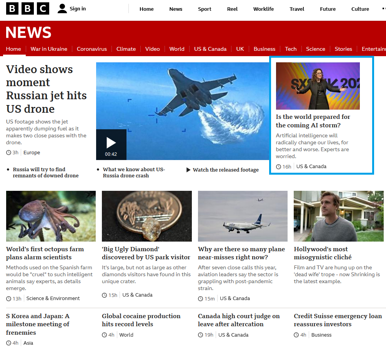This screenshot has height=347, width=386.
Task: Open Credit Suisse emergency loan headline
Action: [x=338, y=320]
